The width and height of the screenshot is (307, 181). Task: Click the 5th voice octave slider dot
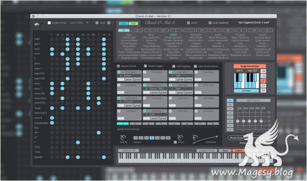click(261, 121)
